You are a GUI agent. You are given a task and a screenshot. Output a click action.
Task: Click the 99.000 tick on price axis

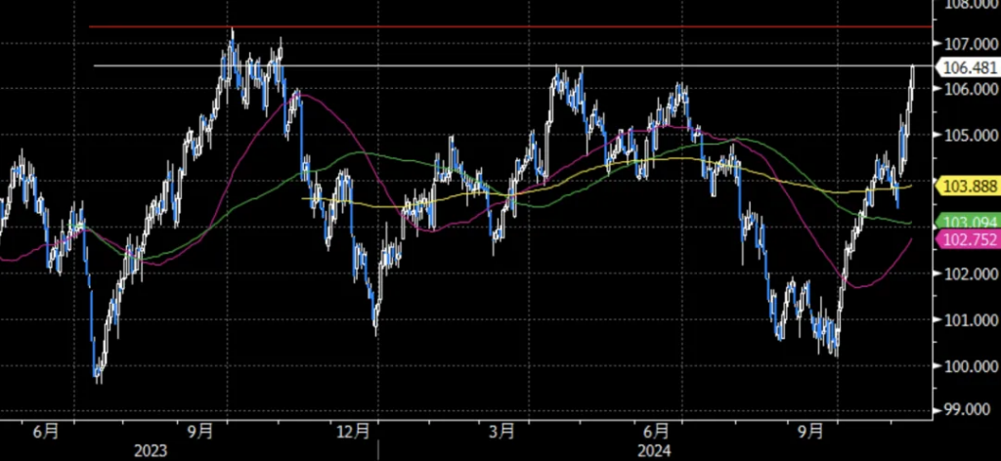966,411
